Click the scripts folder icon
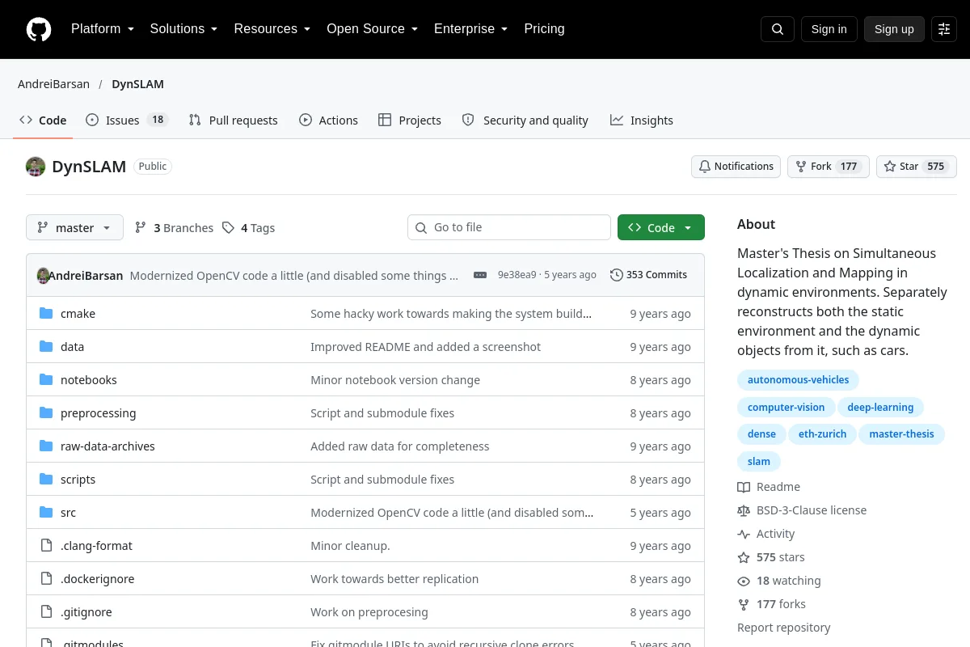This screenshot has width=970, height=647. (46, 480)
